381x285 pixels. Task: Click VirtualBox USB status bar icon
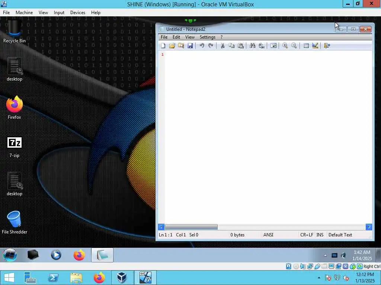click(317, 266)
